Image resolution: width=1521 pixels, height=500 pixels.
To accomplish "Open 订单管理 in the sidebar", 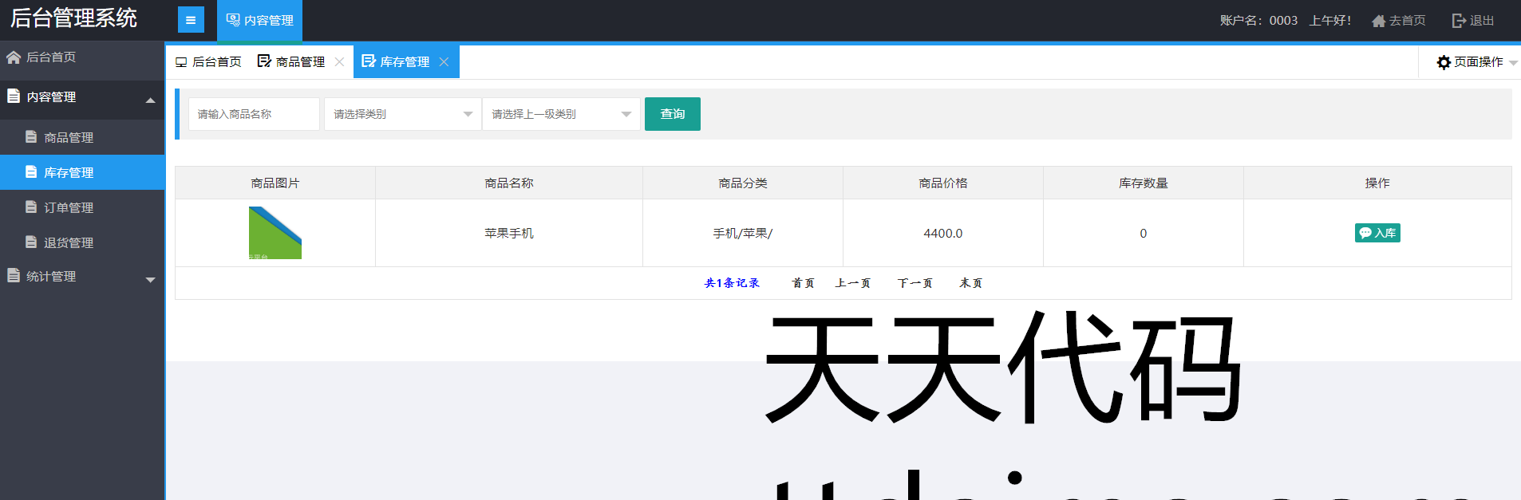I will point(69,207).
